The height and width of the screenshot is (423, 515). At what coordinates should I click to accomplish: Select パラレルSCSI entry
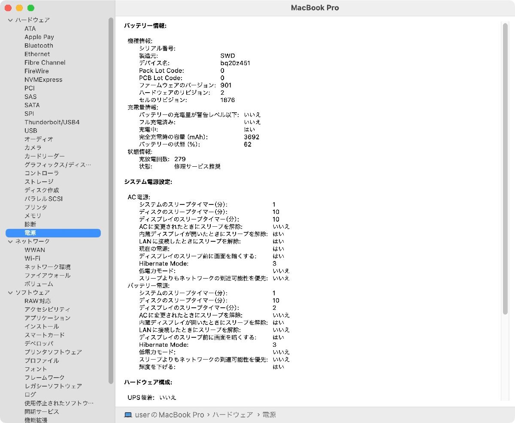[x=43, y=199]
